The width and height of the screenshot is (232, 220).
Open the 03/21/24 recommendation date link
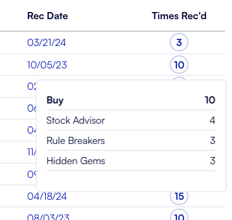pos(46,43)
